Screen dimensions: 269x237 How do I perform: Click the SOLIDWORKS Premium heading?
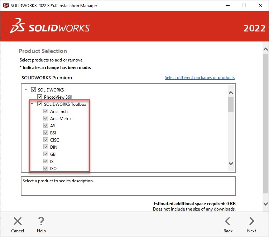pos(47,78)
